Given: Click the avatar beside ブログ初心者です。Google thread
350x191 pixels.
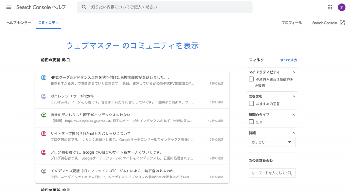Looking at the screenshot, I should point(44,152).
